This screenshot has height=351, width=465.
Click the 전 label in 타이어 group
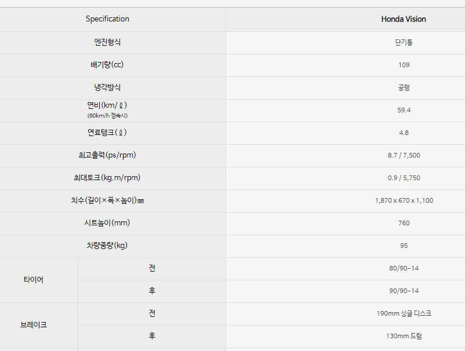click(152, 268)
